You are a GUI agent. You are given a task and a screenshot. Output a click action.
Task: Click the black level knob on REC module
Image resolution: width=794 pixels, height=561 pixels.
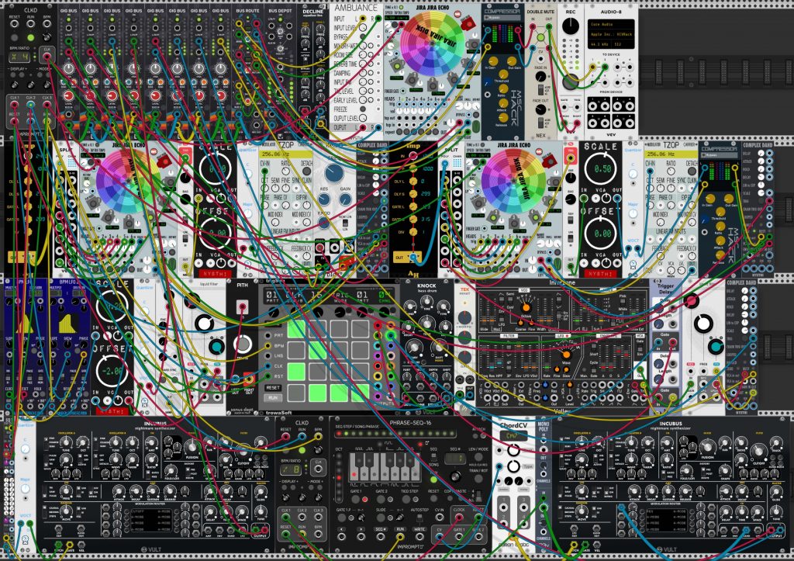571,26
